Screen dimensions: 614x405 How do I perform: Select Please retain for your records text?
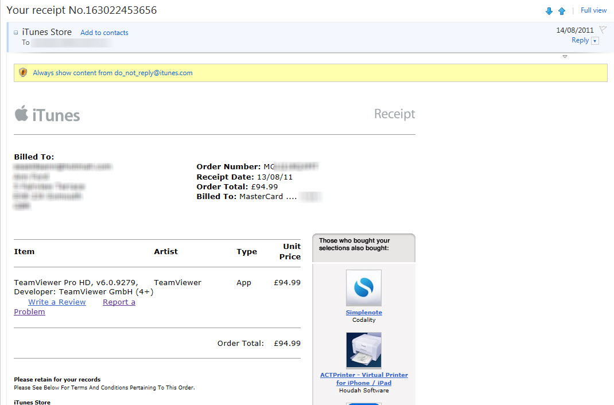pos(57,380)
